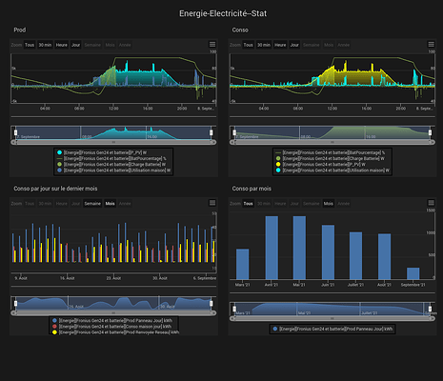Click left navigator handle of Conso par jour chart

click(16, 303)
